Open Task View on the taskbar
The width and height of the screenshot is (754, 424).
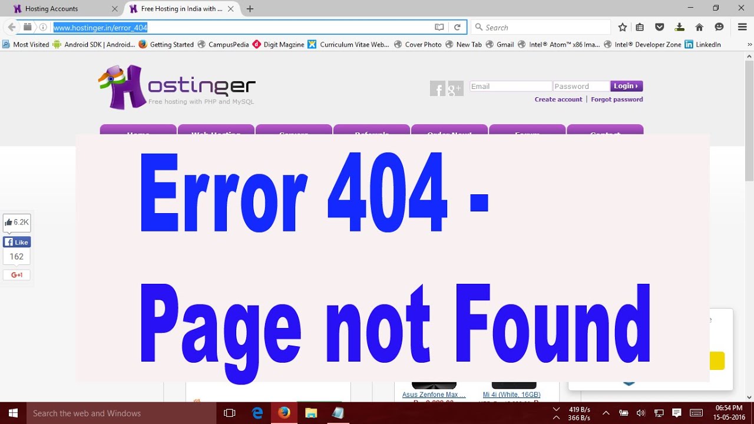pos(230,413)
